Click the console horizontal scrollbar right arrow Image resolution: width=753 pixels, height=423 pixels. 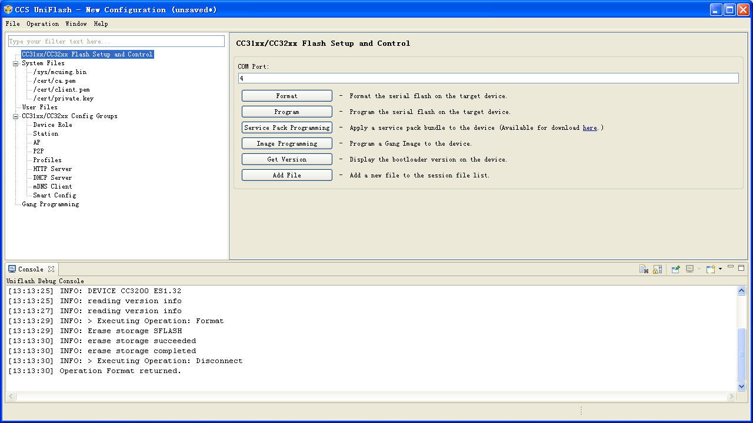tap(732, 397)
